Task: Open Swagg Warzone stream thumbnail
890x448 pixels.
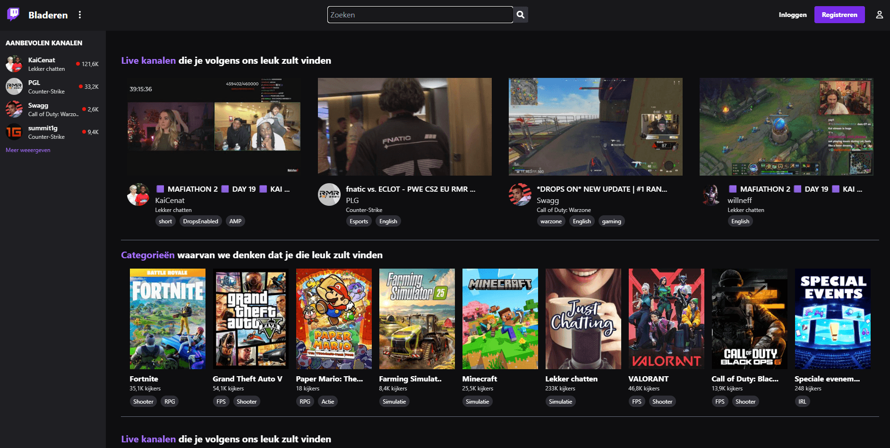Action: (596, 127)
